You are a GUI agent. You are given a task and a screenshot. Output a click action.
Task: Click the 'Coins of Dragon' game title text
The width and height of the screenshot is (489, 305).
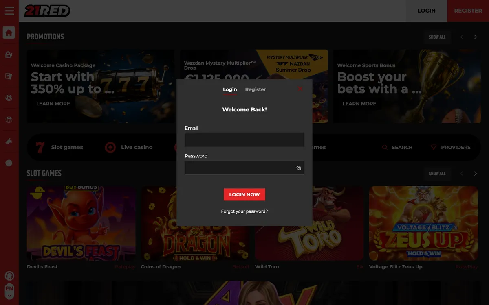click(161, 267)
